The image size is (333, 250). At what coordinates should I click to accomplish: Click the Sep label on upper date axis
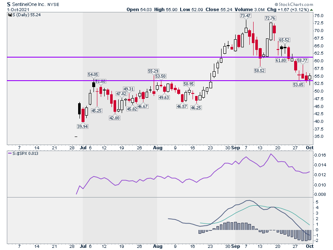pos(236,148)
